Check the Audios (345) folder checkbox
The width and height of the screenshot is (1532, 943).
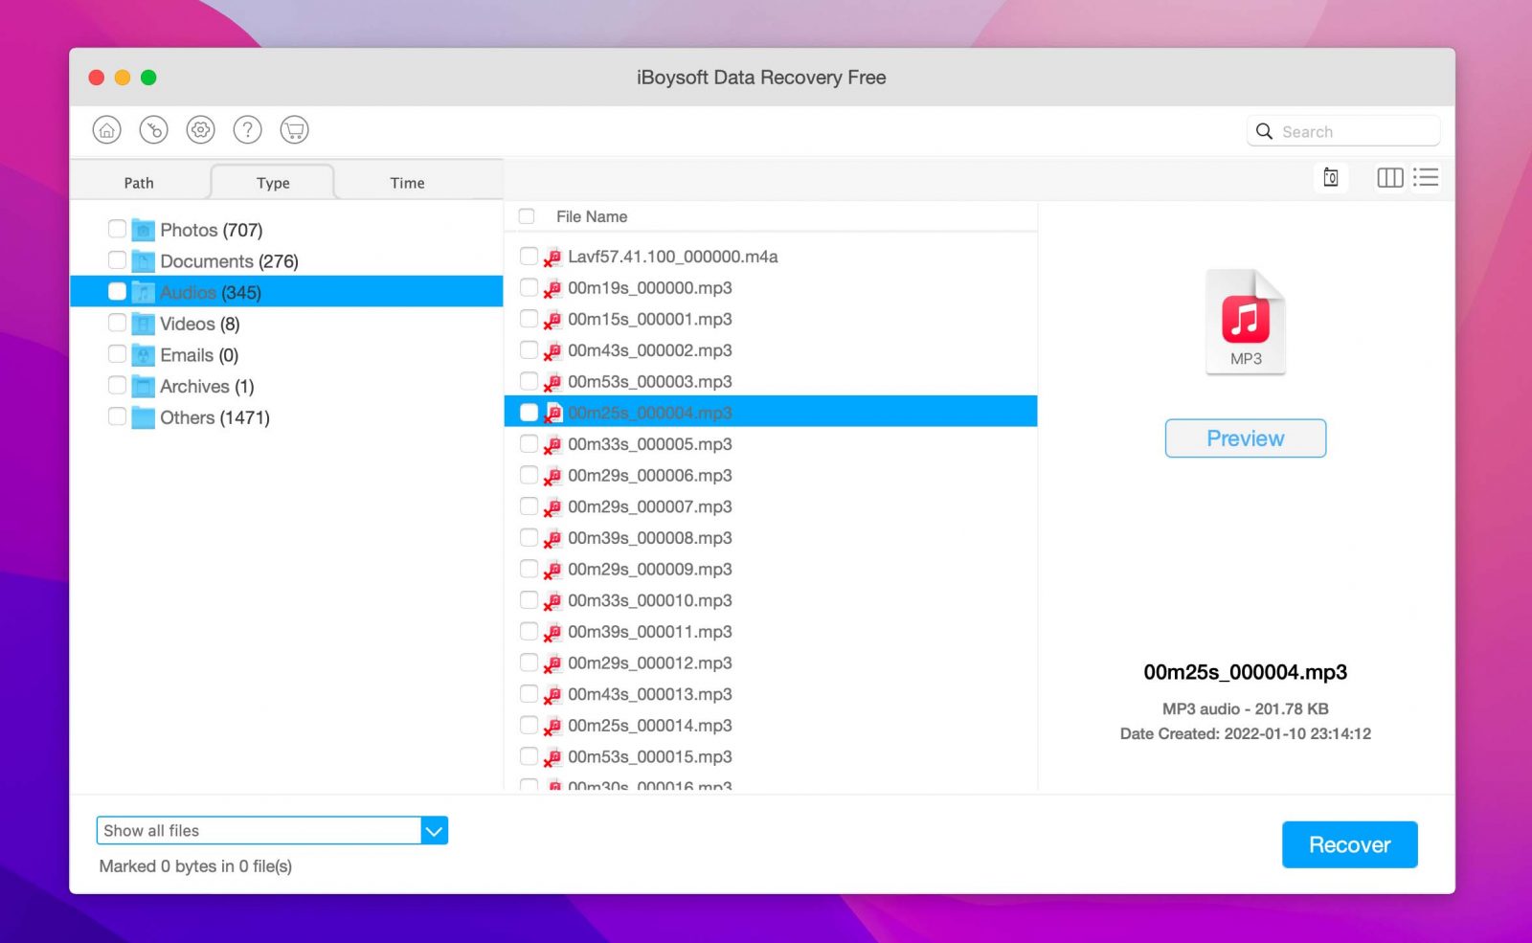click(x=117, y=292)
